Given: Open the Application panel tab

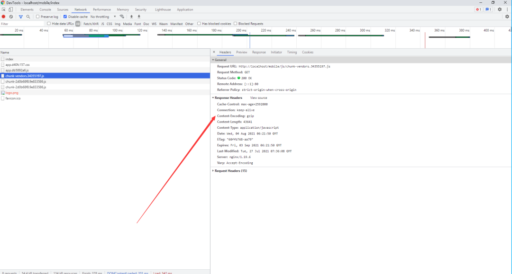Looking at the screenshot, I should [185, 9].
